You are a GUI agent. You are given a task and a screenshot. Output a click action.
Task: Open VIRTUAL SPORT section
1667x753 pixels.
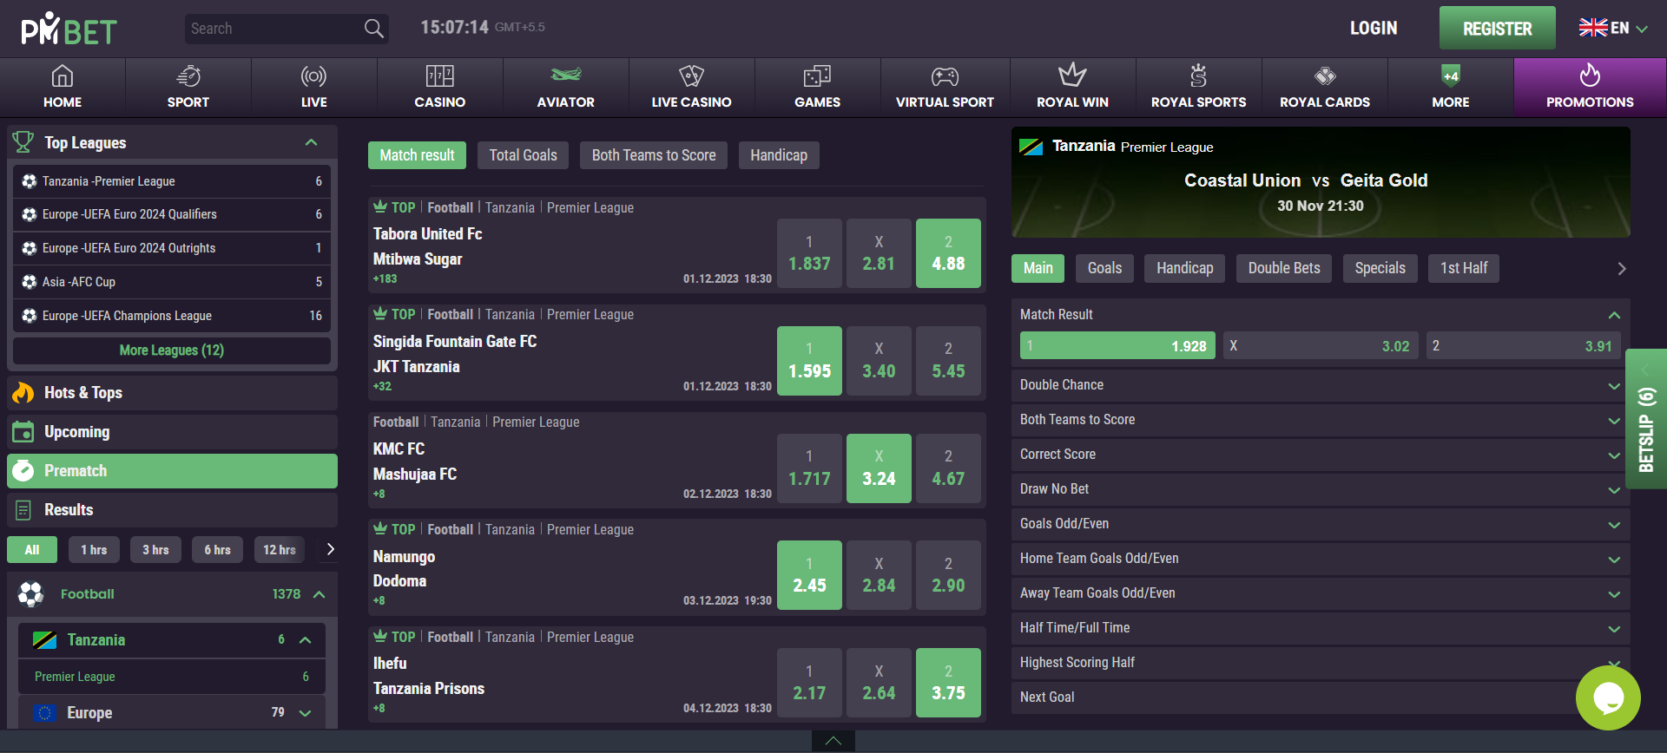(945, 87)
